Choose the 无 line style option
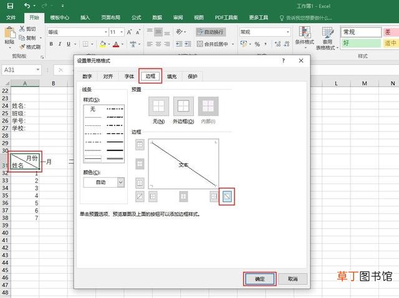399x298 pixels. click(x=93, y=109)
